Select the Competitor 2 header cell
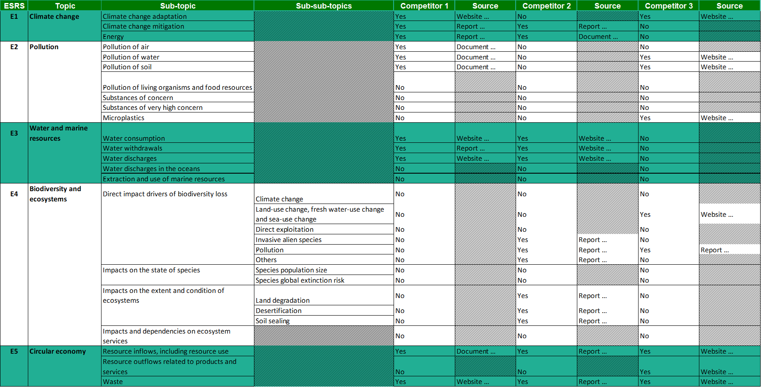Image resolution: width=761 pixels, height=387 pixels. click(x=546, y=6)
